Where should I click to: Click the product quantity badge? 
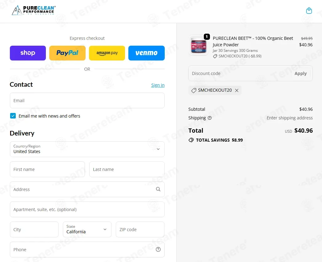click(207, 37)
